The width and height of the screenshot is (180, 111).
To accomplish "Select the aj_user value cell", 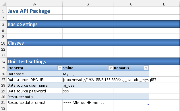I will (x=88, y=85).
